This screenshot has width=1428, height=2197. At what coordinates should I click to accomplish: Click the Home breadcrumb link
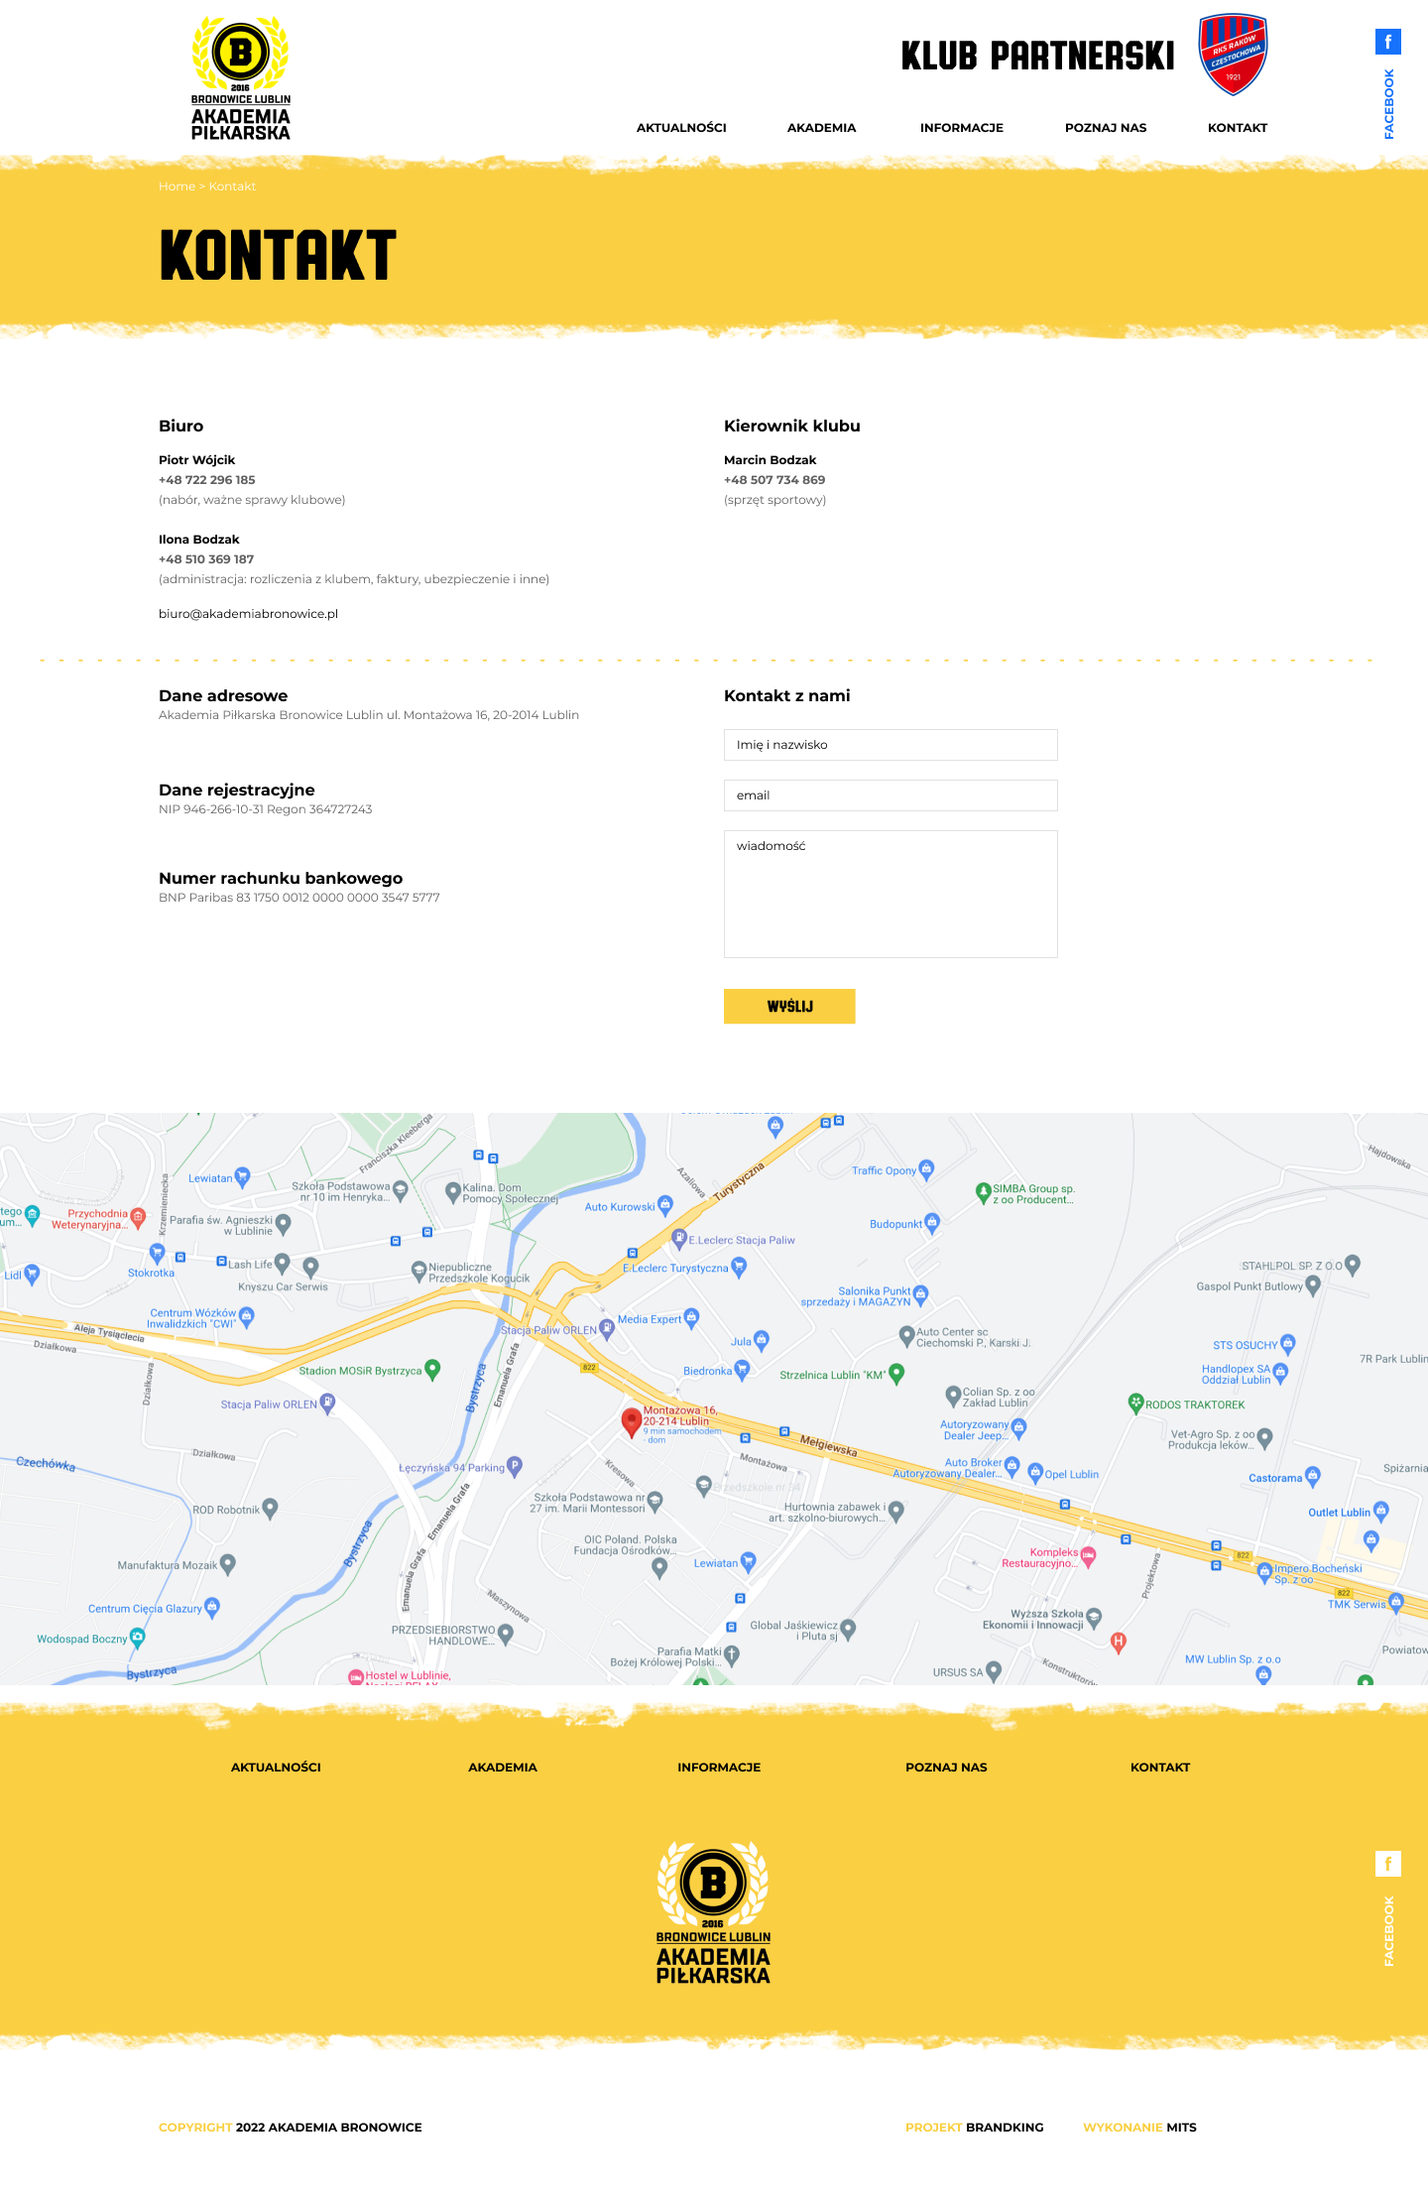pos(177,186)
